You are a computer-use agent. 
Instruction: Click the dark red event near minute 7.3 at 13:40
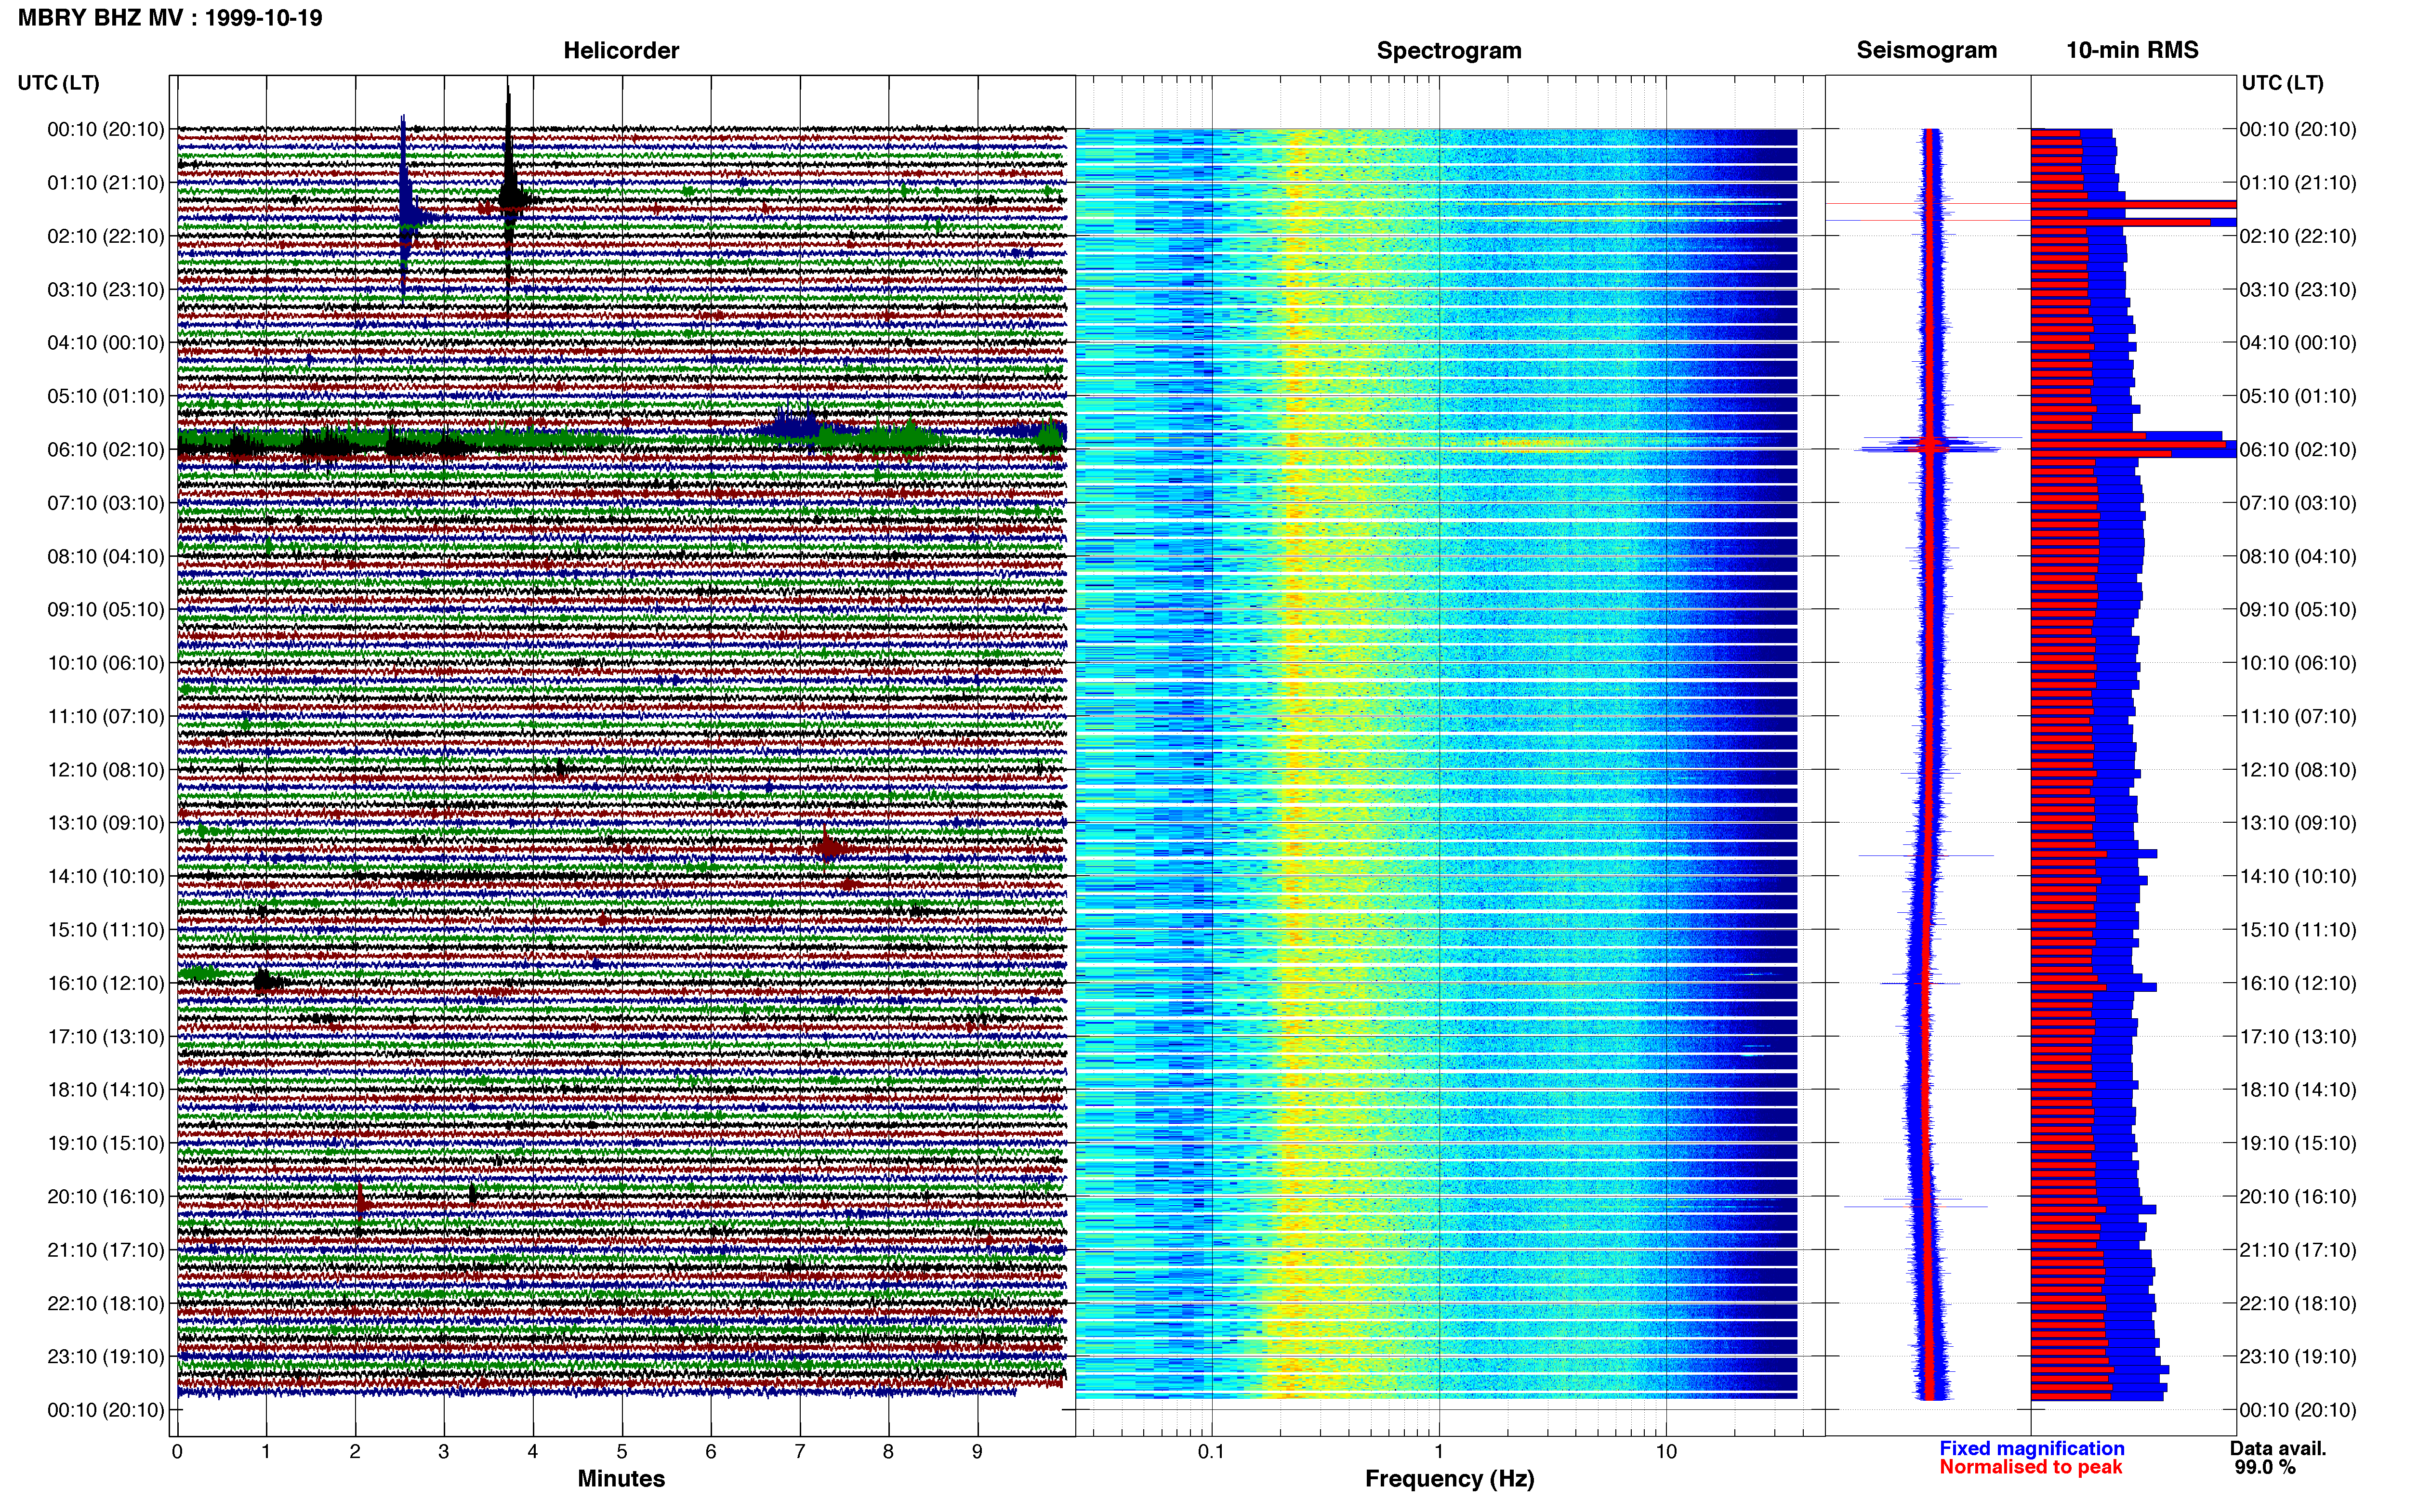[830, 849]
